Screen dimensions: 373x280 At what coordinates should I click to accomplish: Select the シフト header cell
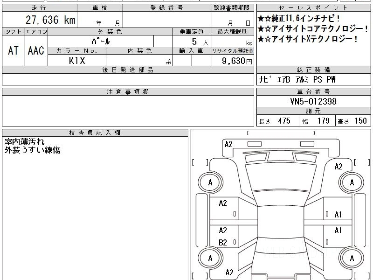click(13, 32)
